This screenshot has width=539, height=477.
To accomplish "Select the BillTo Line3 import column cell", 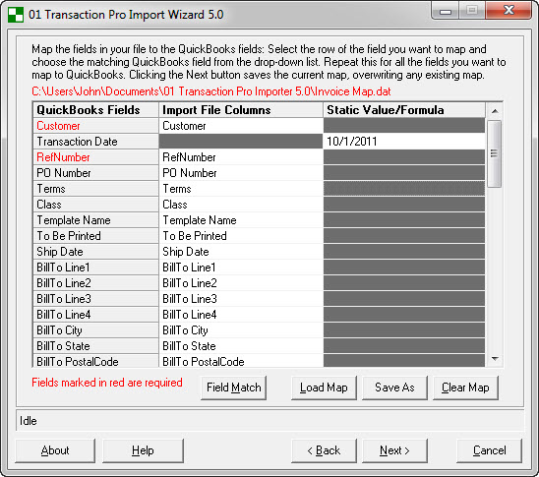I will (x=241, y=299).
